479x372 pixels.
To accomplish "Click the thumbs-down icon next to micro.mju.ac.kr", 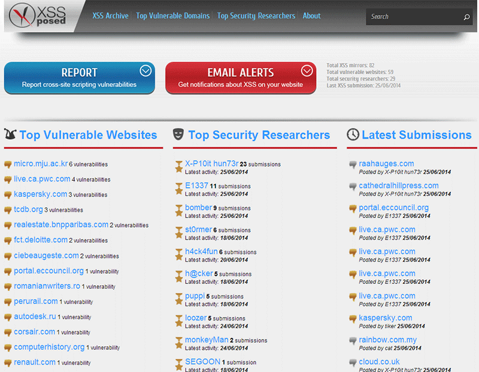I will (x=8, y=165).
